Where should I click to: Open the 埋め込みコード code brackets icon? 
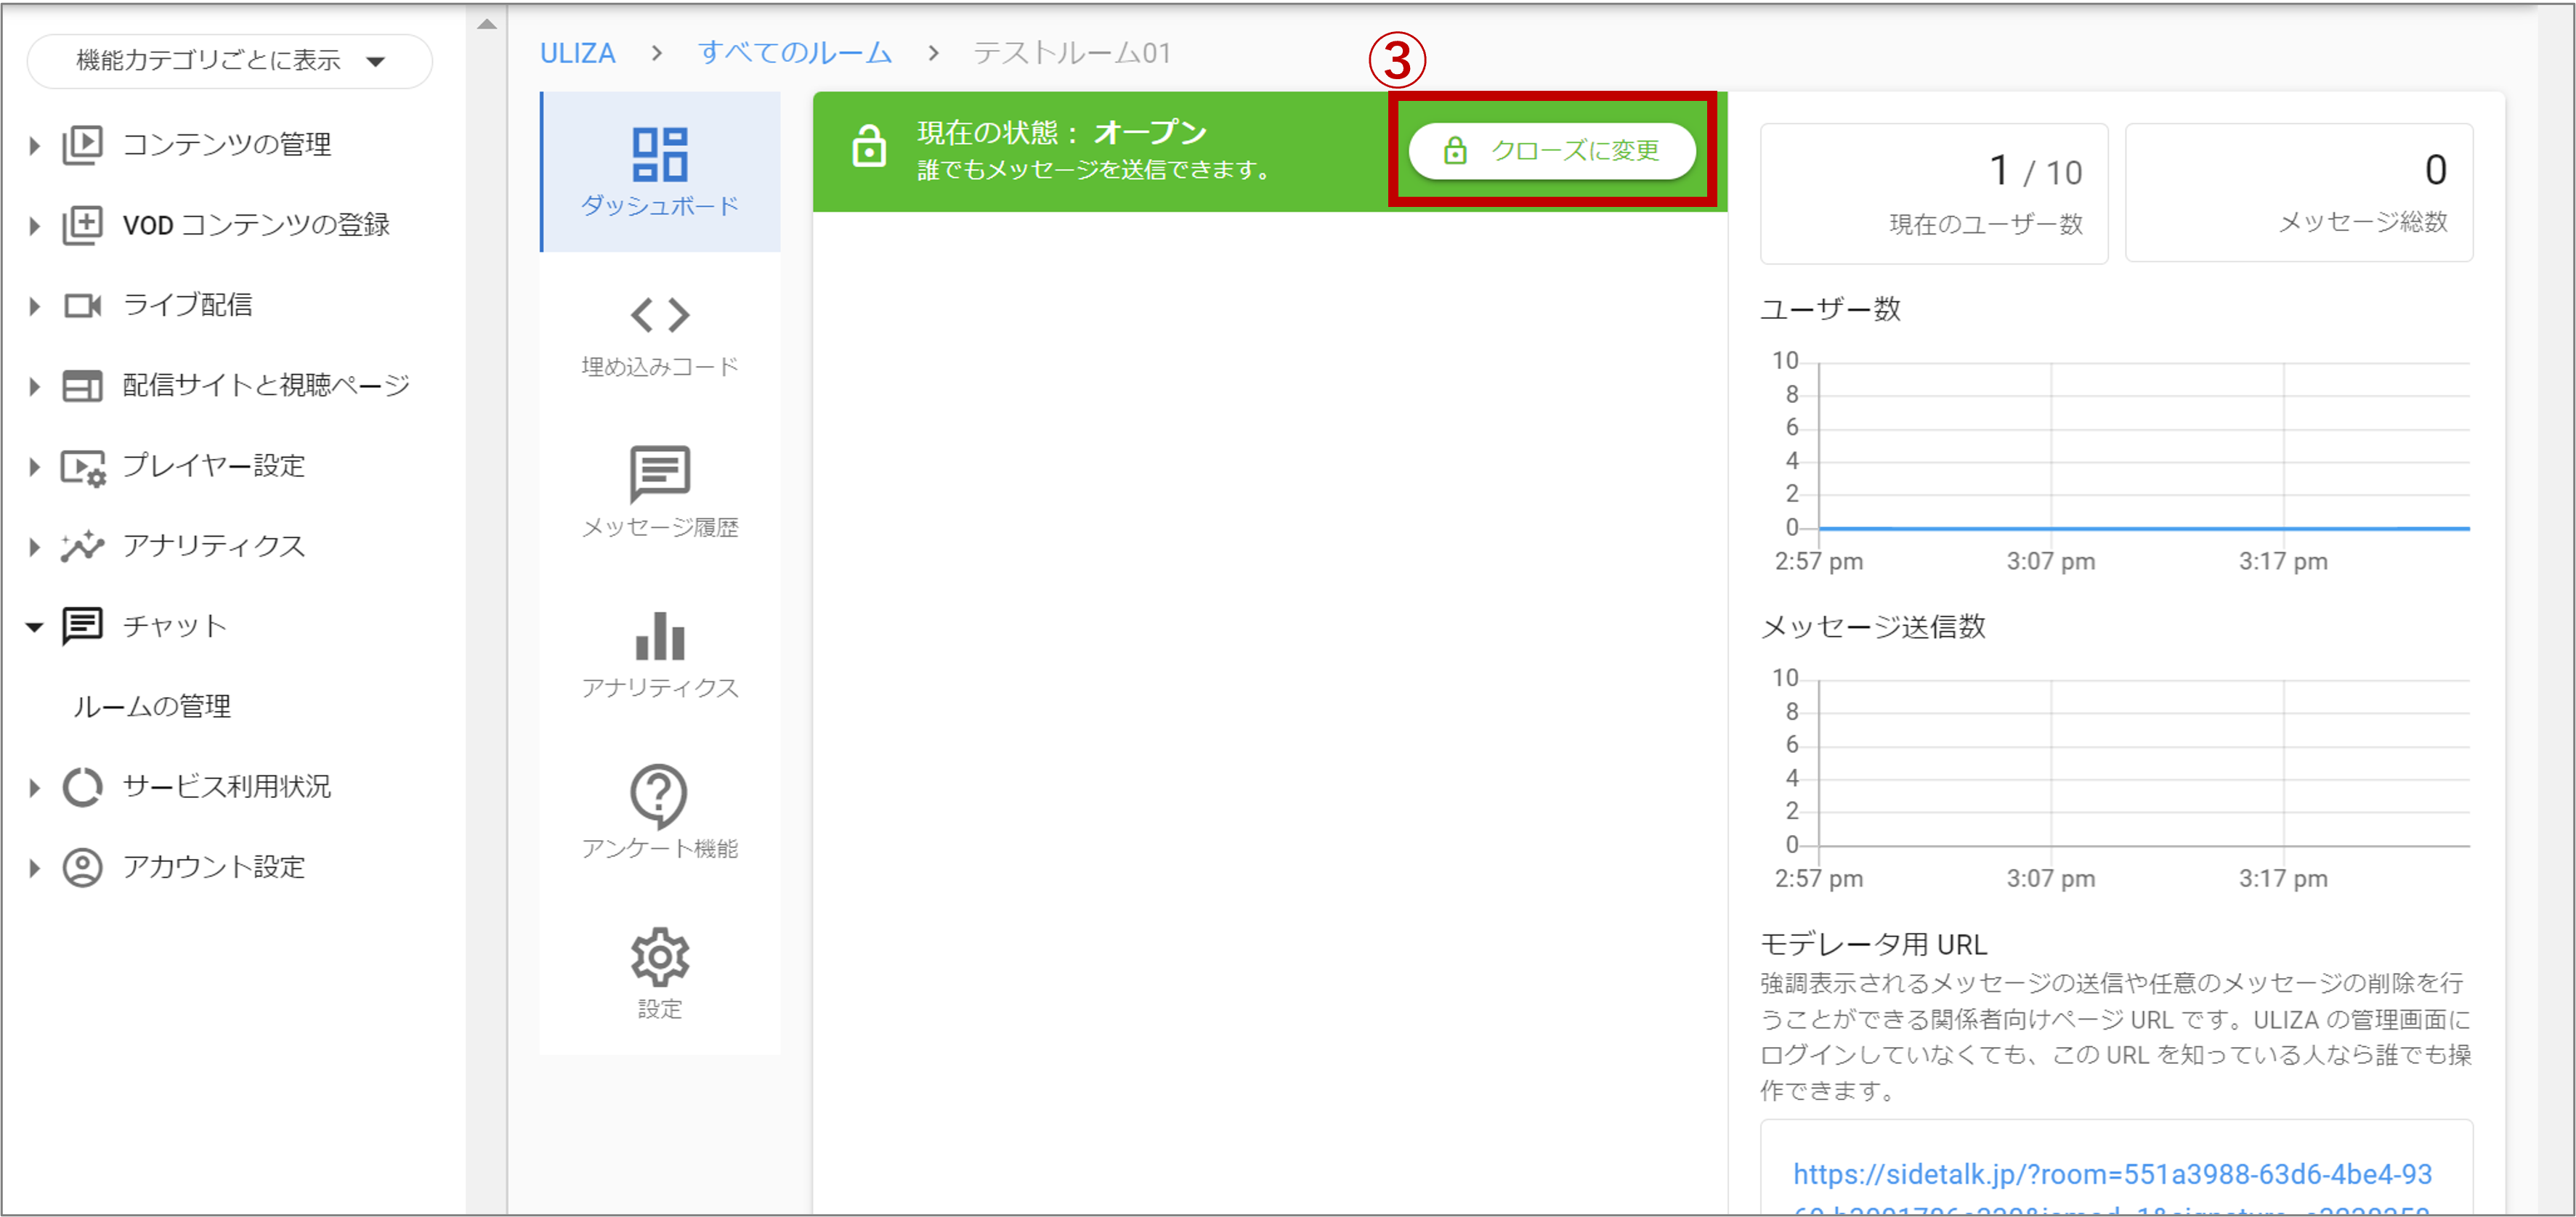(660, 314)
